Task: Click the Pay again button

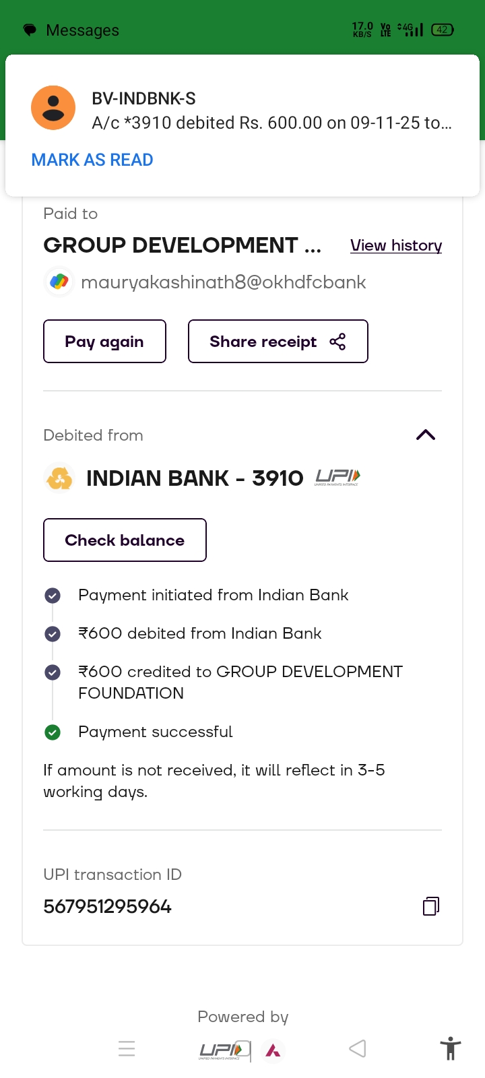Action: pos(104,342)
